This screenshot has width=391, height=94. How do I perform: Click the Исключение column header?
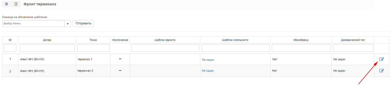click(120, 40)
